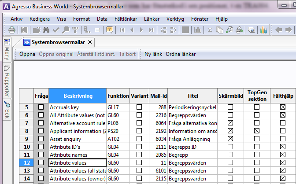The height and width of the screenshot is (184, 296).
Task: Click the checkmark toolbar icon
Action: point(56,30)
